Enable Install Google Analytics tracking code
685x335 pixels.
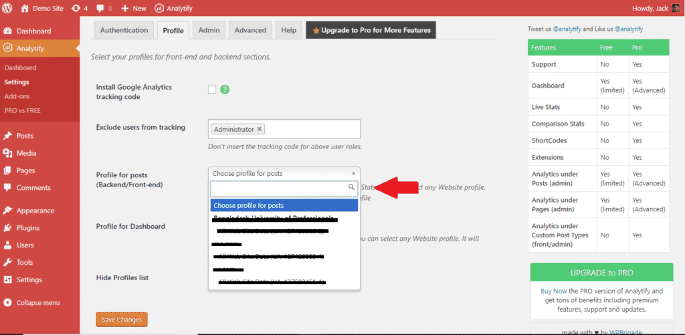(x=212, y=90)
